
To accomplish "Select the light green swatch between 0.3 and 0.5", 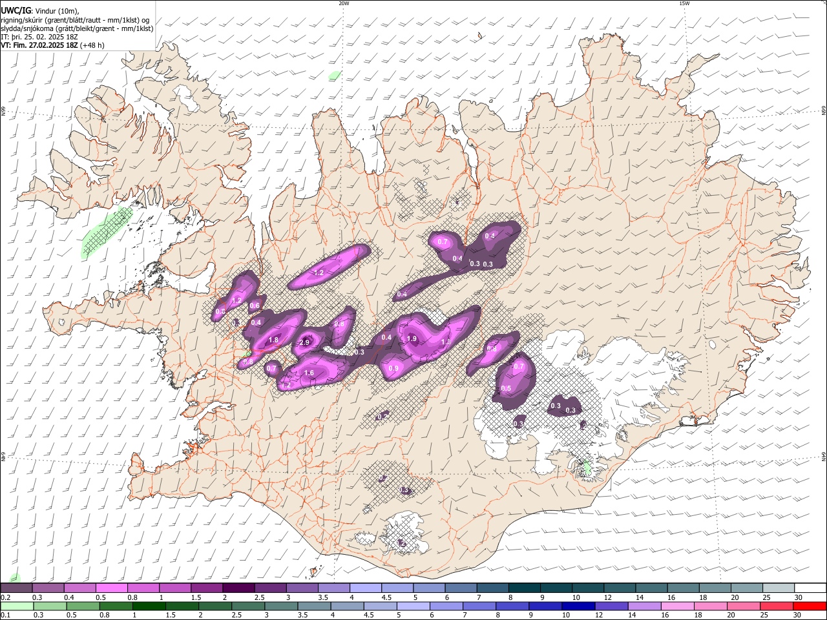I will (x=50, y=606).
